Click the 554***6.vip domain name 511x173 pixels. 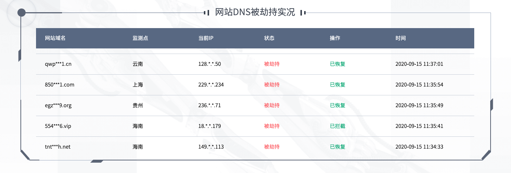58,126
